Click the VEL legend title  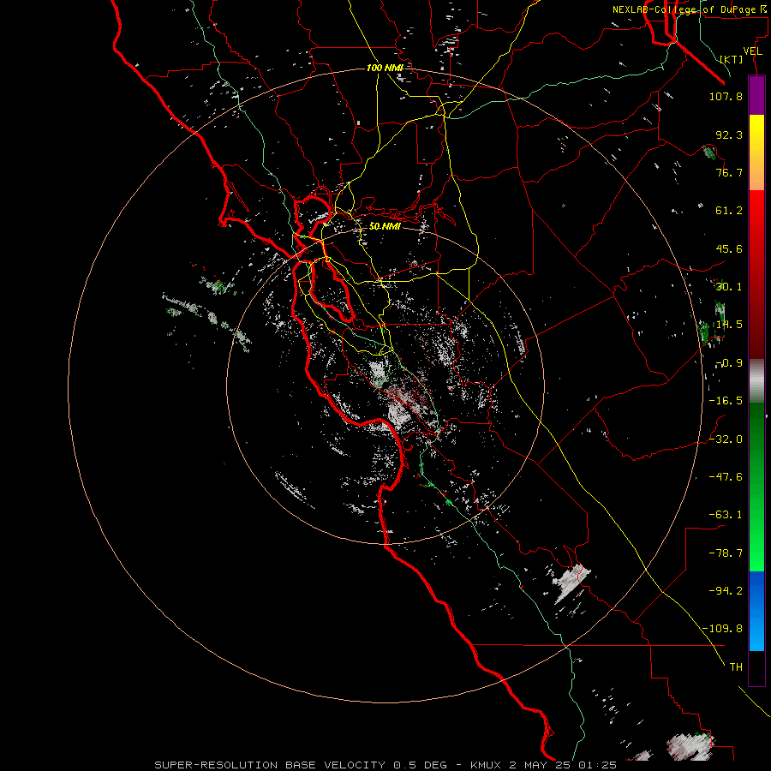click(x=753, y=51)
